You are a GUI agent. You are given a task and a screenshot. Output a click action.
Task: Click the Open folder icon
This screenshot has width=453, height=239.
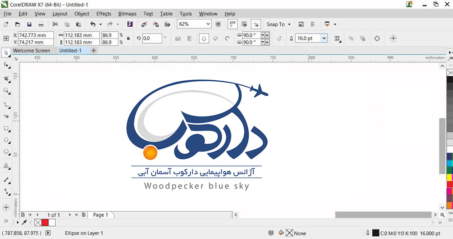click(18, 24)
